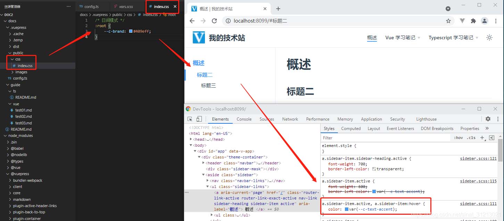Open the vars.scss editor tab

point(126,7)
